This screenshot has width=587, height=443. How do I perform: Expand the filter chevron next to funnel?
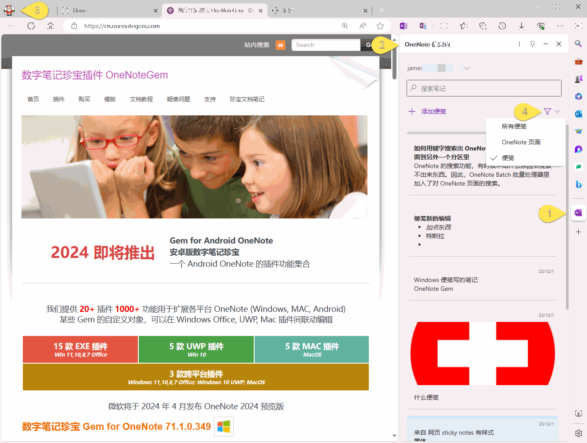557,111
